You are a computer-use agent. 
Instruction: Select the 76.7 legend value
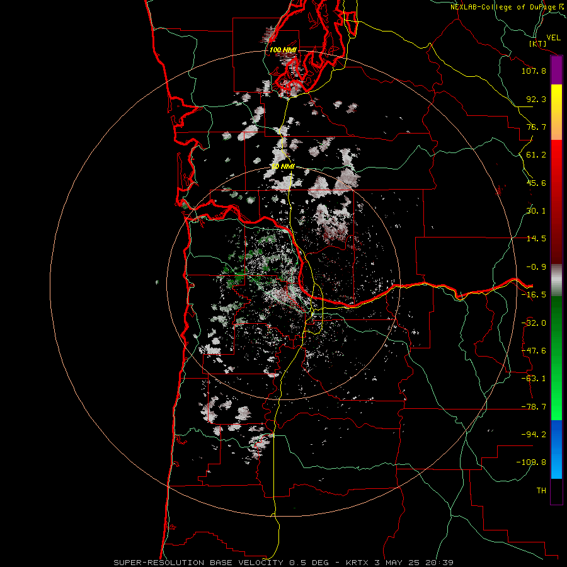click(x=536, y=127)
